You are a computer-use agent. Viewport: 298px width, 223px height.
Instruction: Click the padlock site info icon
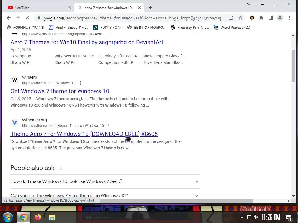point(39,18)
